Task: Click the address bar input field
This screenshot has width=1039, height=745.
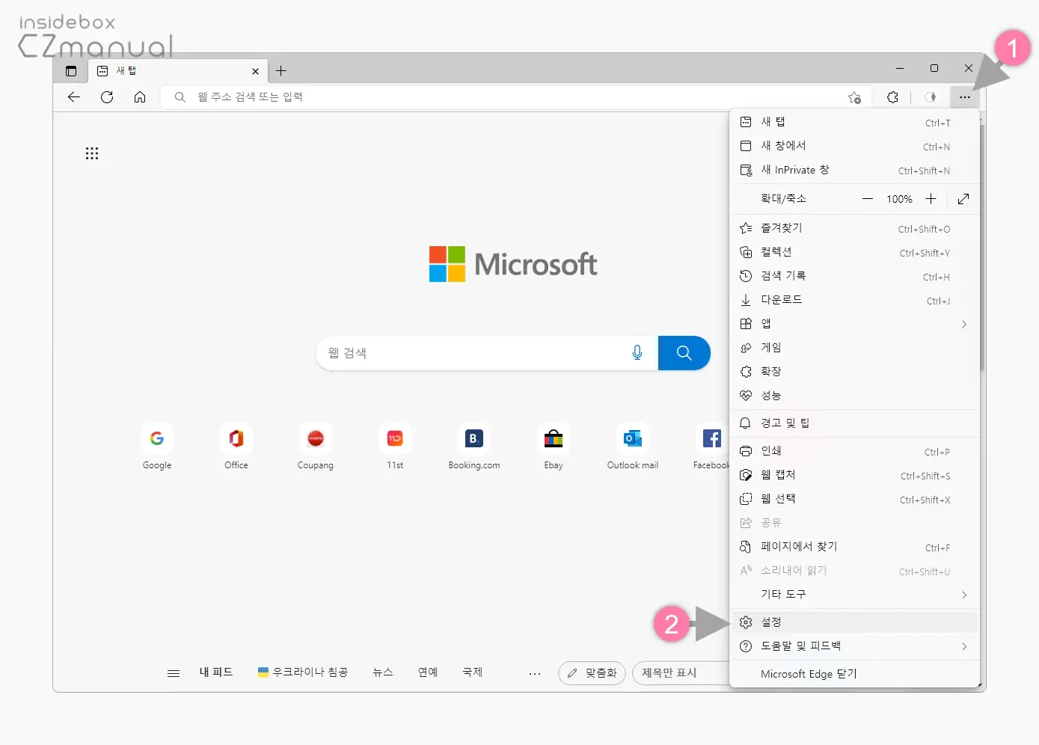Action: (x=516, y=97)
